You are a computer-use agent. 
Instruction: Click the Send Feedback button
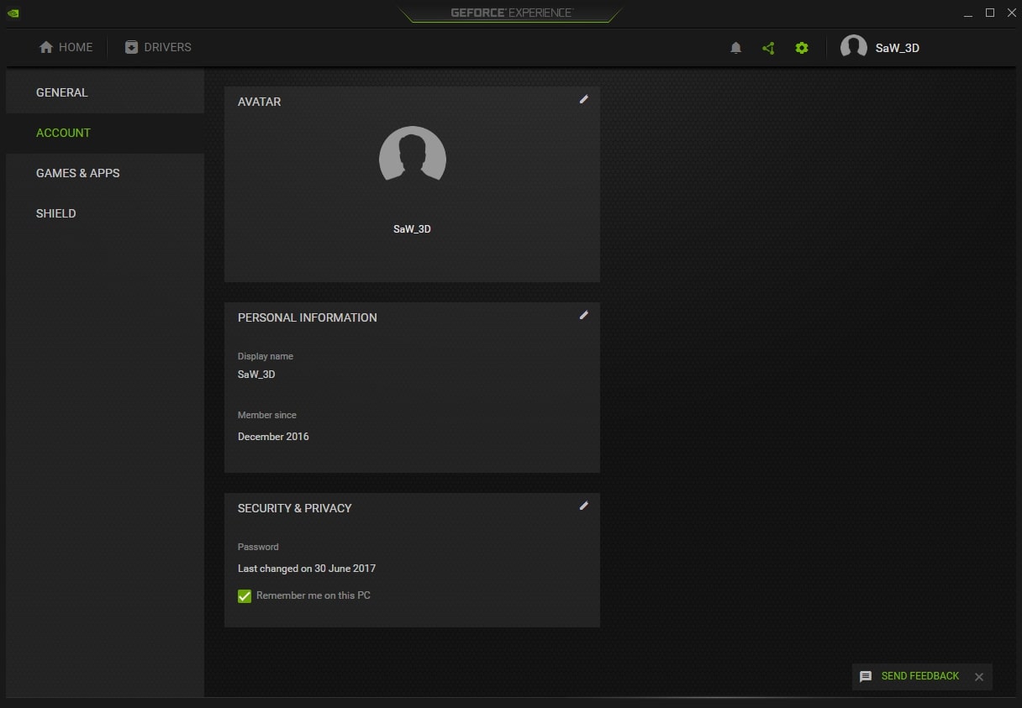[909, 676]
